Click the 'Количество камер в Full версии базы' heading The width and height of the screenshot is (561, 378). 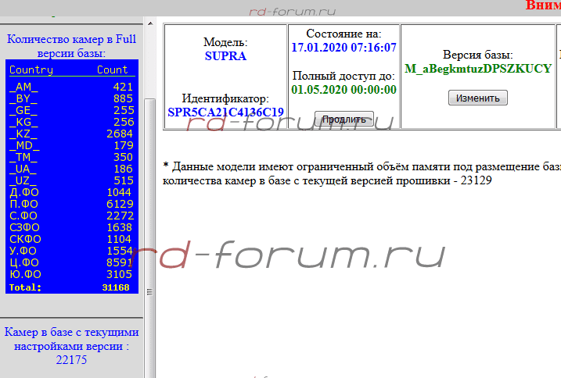pos(71,46)
